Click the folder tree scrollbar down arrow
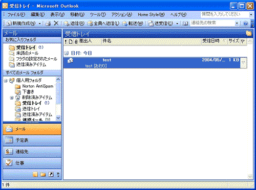Screen dimensions: 256x190 [58, 118]
